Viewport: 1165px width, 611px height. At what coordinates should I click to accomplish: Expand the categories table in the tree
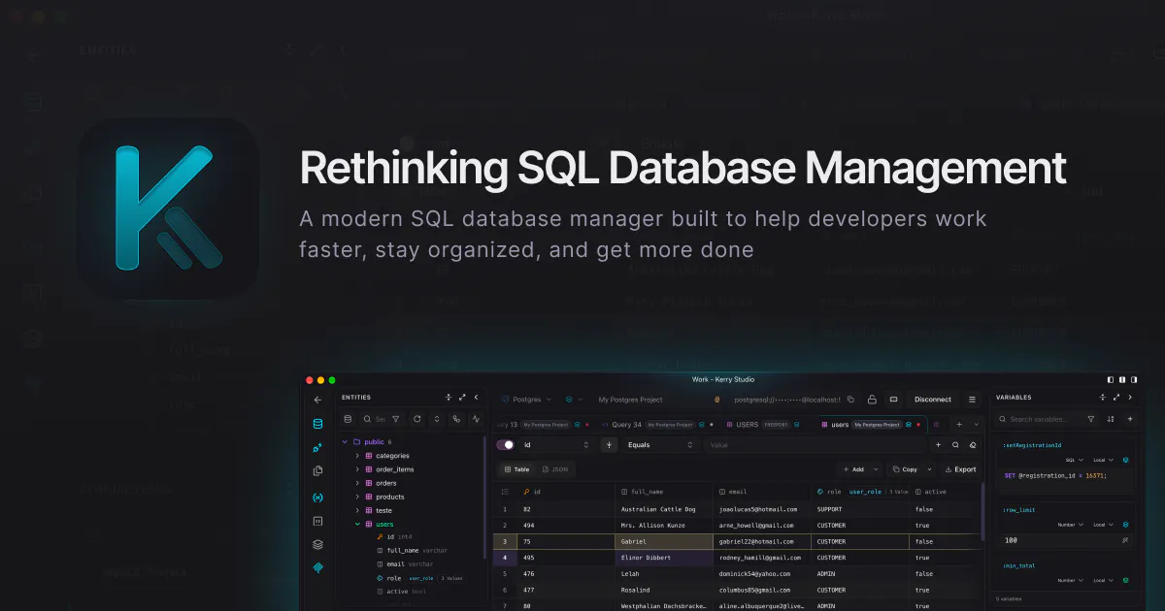coord(357,456)
